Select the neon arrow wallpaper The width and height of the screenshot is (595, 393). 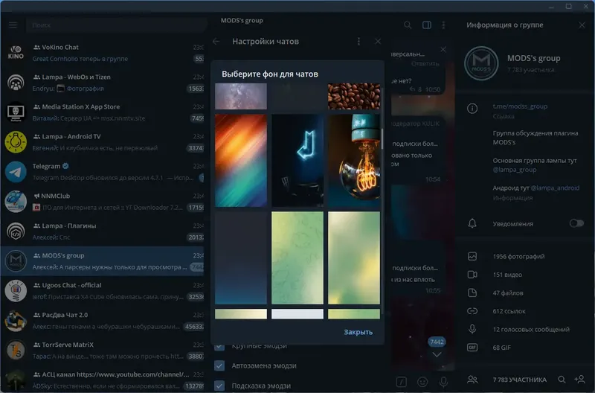click(297, 161)
